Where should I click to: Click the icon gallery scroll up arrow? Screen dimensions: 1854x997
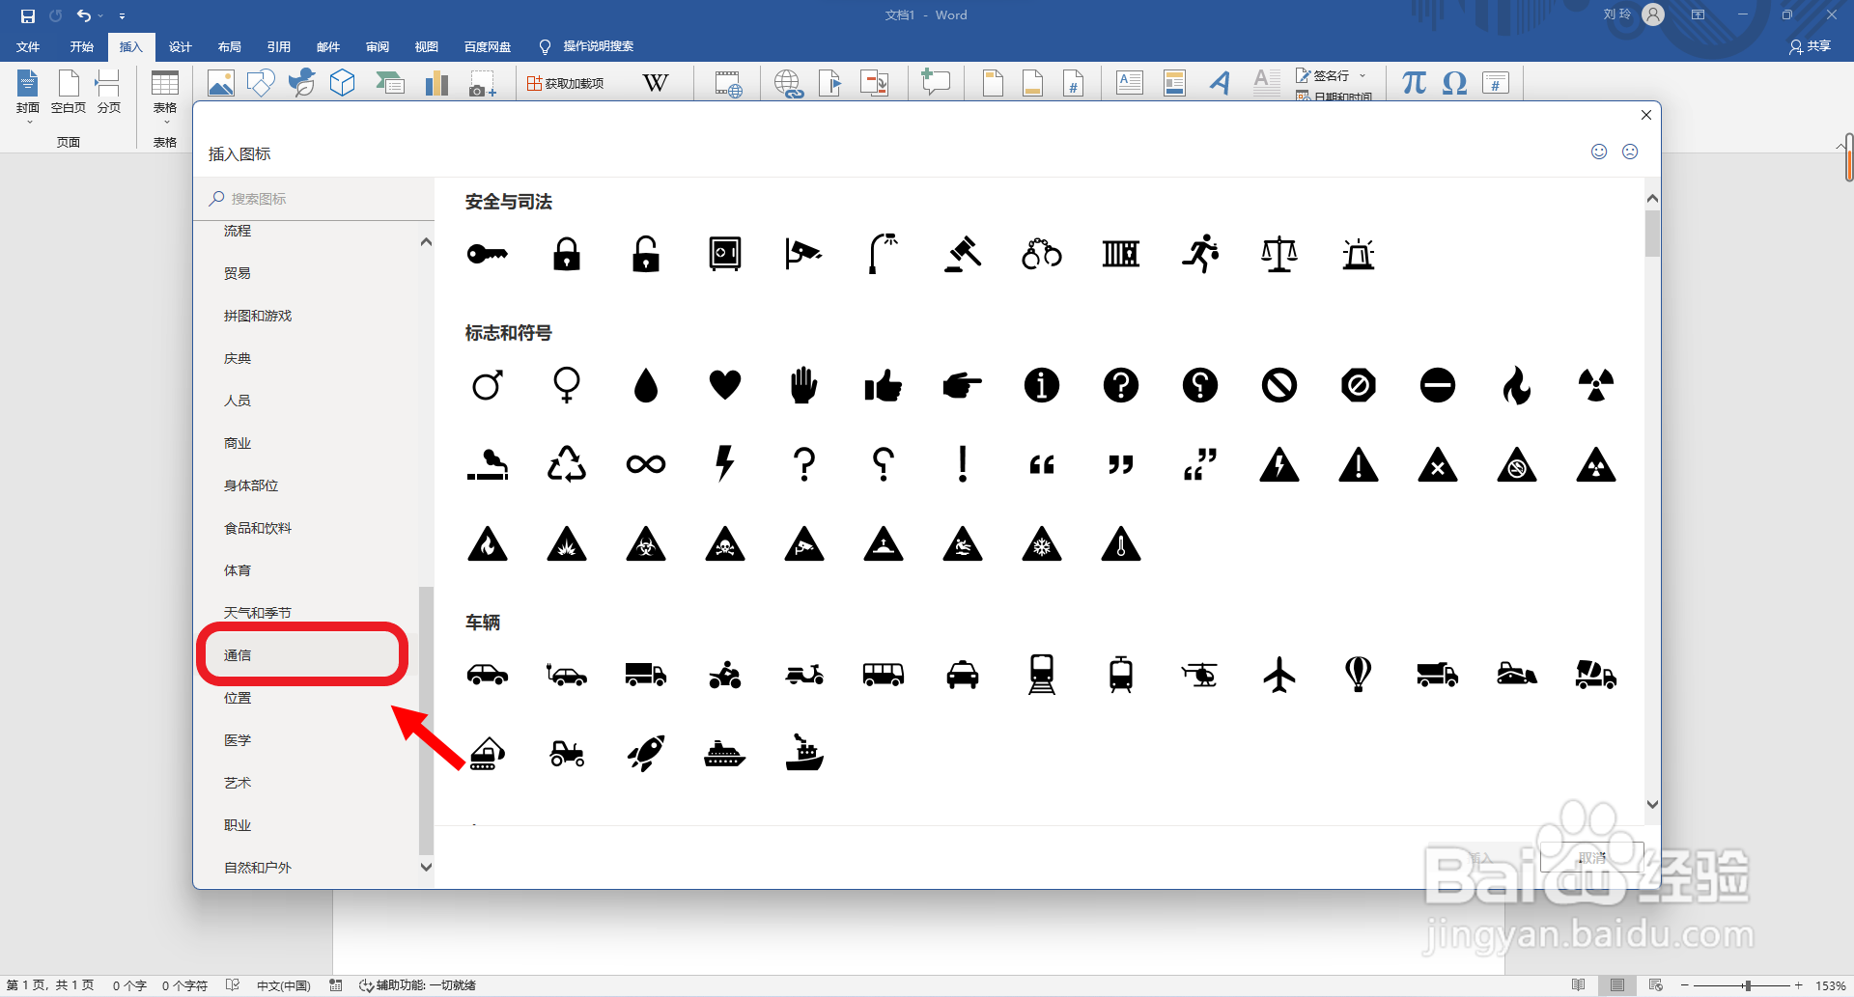(x=1652, y=199)
